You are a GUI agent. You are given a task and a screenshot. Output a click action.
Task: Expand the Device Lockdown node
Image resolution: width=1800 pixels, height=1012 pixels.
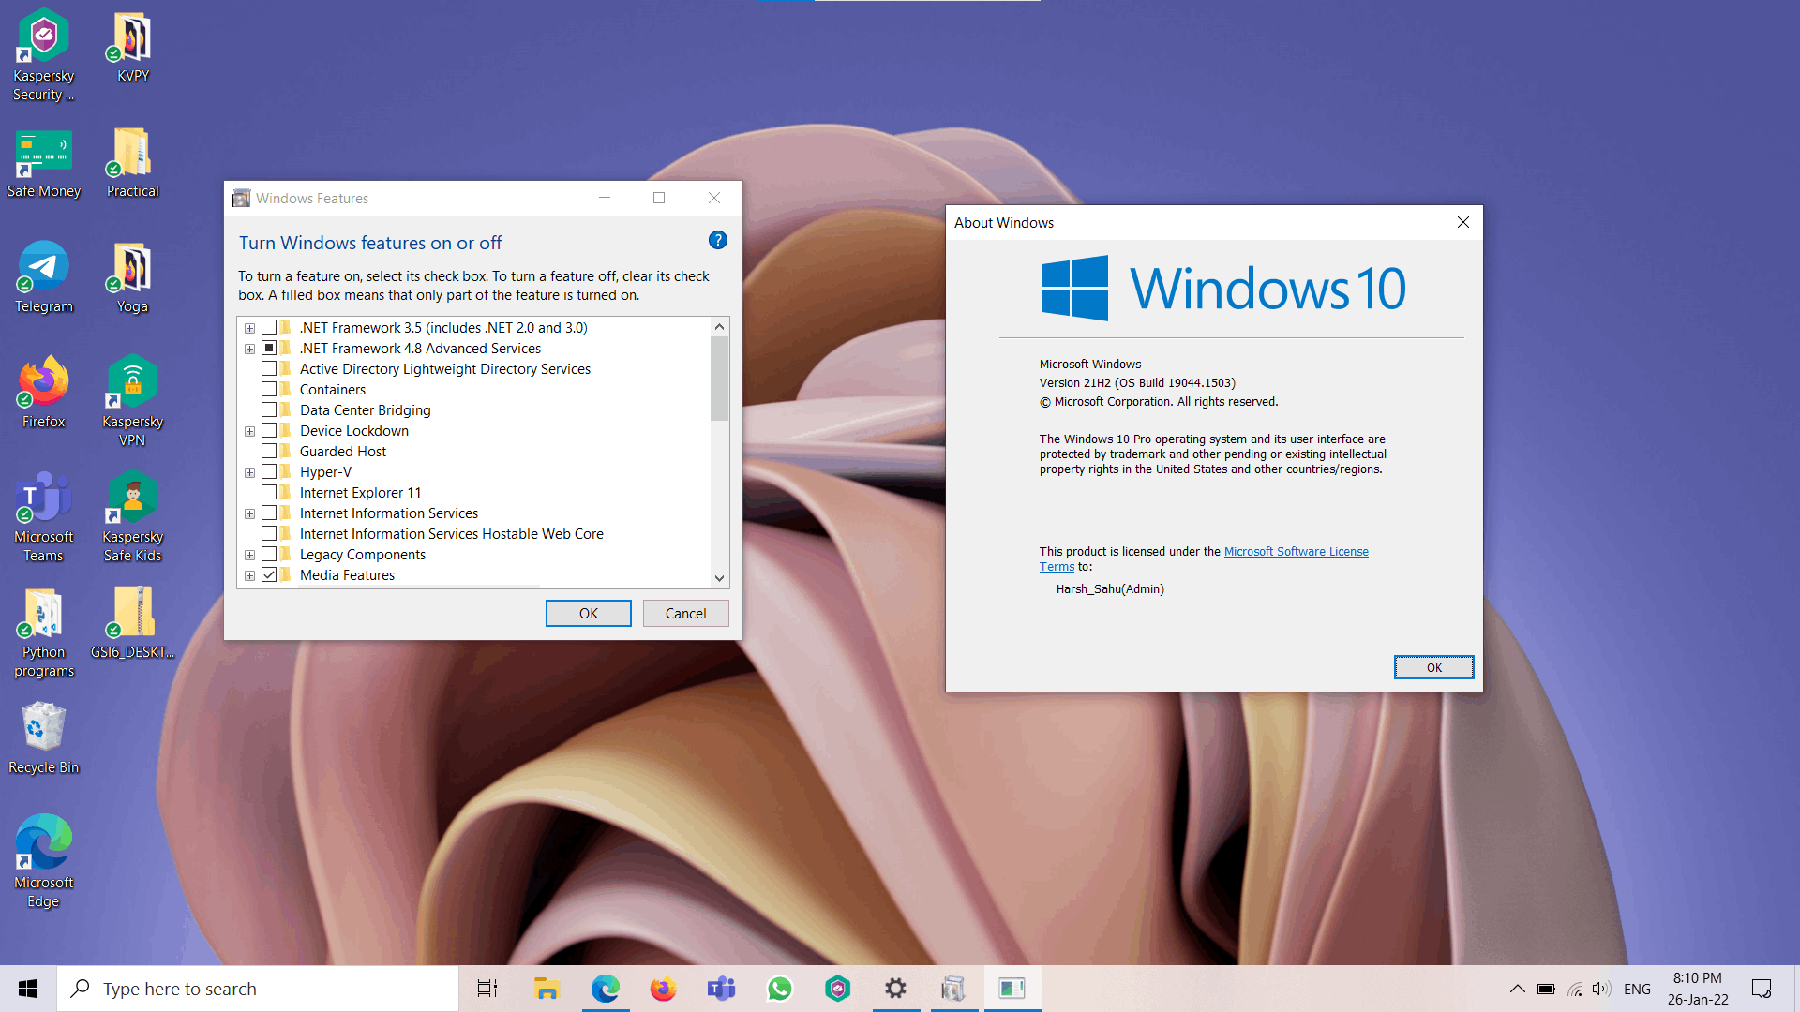click(249, 431)
